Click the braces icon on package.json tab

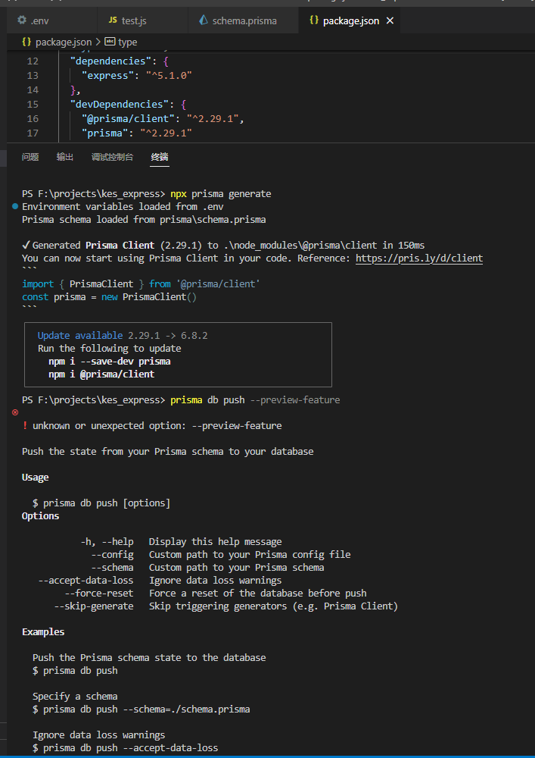click(313, 20)
